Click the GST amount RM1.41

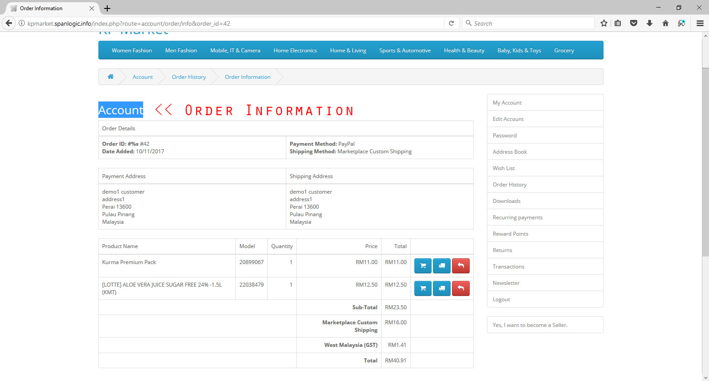point(397,345)
